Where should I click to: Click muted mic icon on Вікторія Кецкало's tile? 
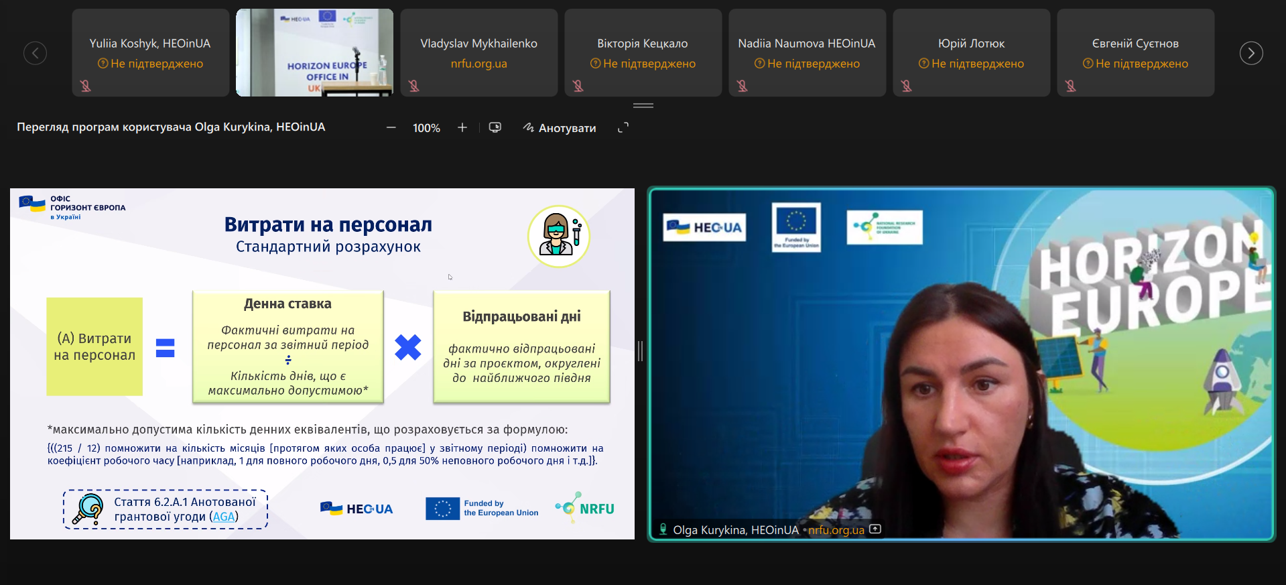point(578,86)
